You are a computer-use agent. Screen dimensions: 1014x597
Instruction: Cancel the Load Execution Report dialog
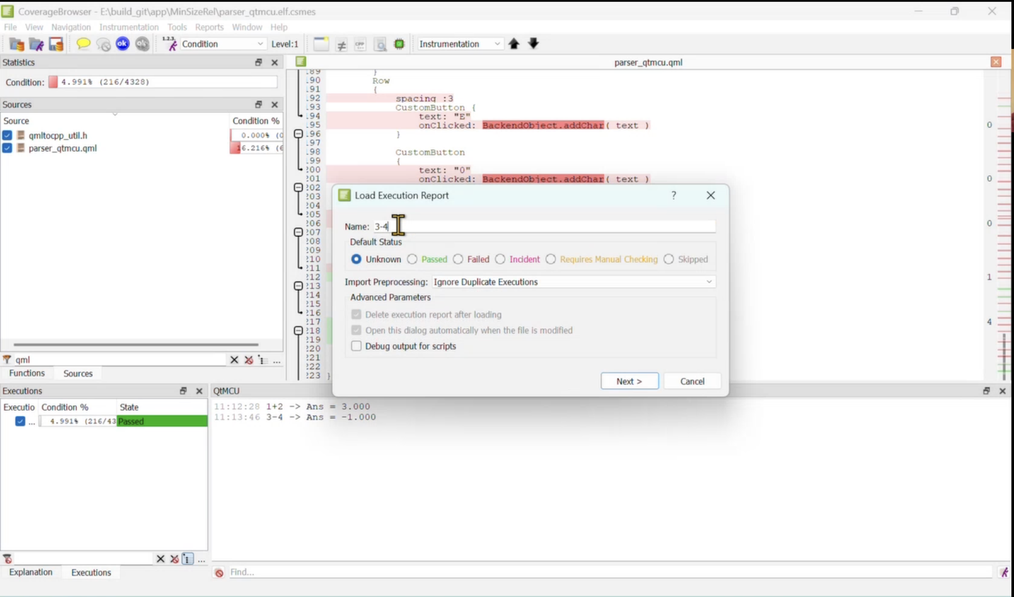[x=692, y=381]
